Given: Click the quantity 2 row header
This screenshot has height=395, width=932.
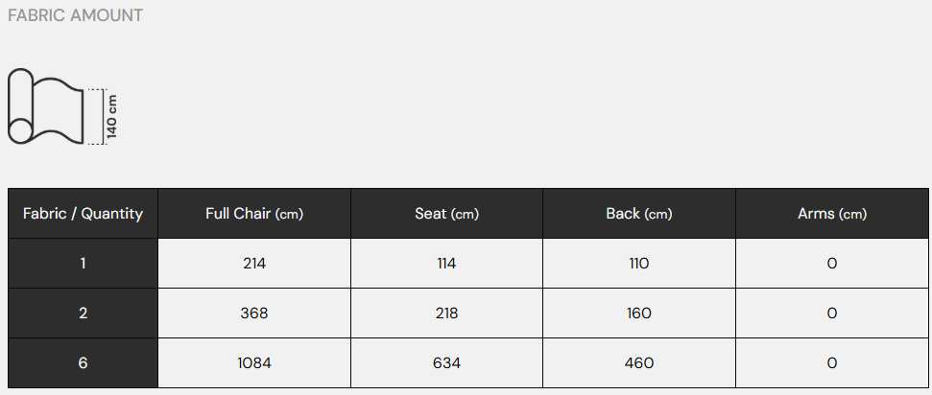Looking at the screenshot, I should click(83, 314).
